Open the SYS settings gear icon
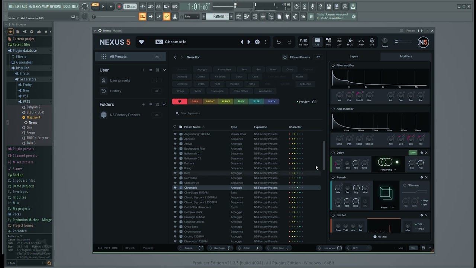Screen dimensions: 476x268 (x=372, y=42)
